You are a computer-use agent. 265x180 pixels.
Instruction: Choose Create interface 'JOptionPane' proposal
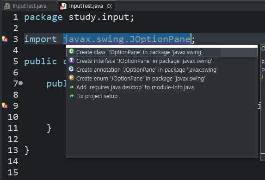click(162, 61)
